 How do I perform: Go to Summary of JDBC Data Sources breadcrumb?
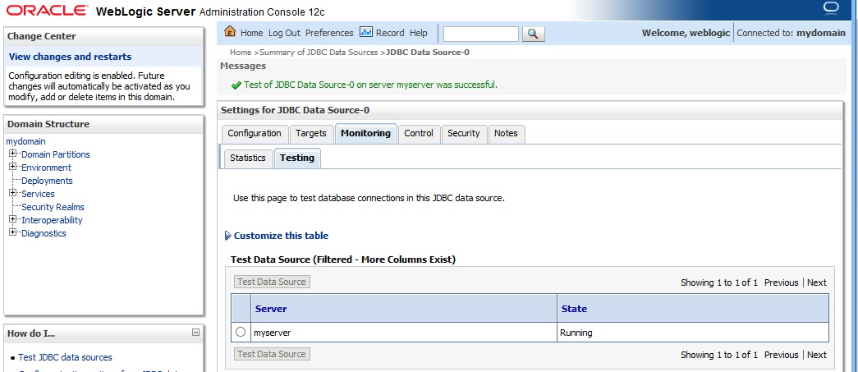[319, 53]
